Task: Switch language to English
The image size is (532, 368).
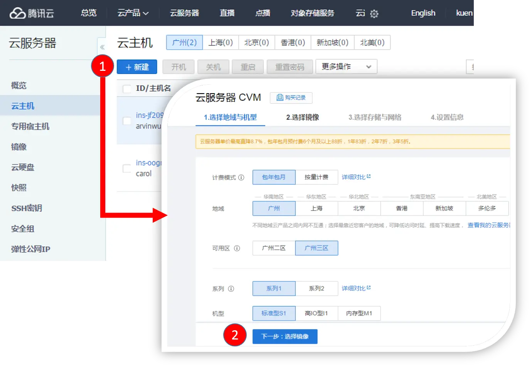Action: click(423, 13)
